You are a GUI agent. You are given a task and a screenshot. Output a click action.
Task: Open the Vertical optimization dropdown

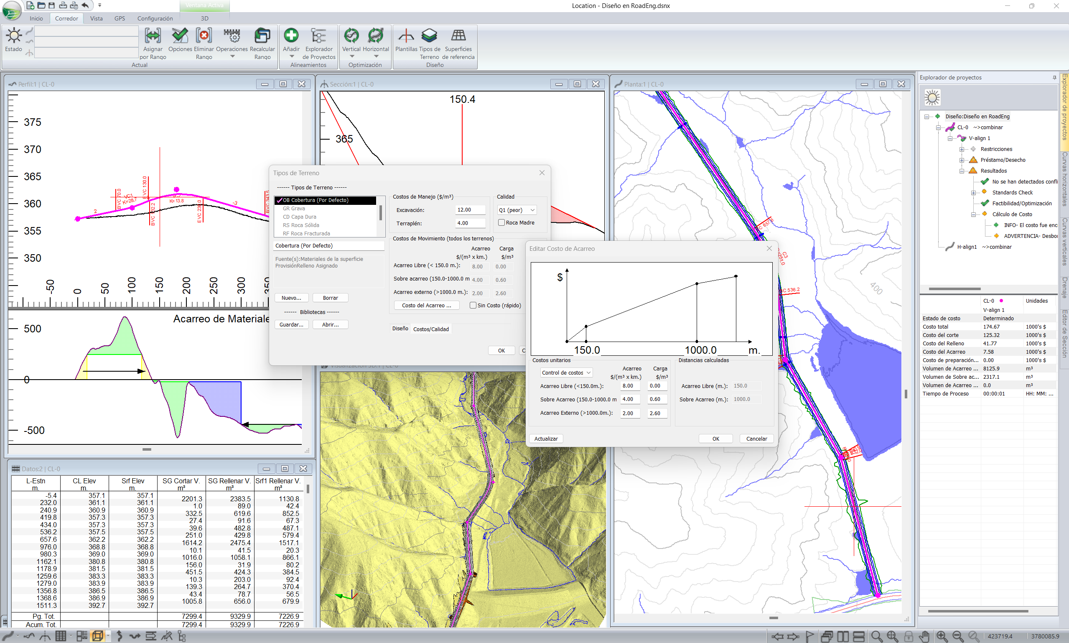[x=351, y=56]
